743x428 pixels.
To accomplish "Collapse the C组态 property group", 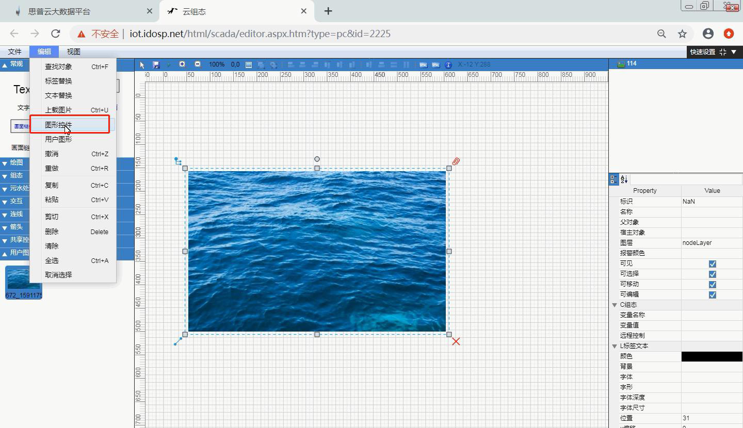I will coord(615,305).
